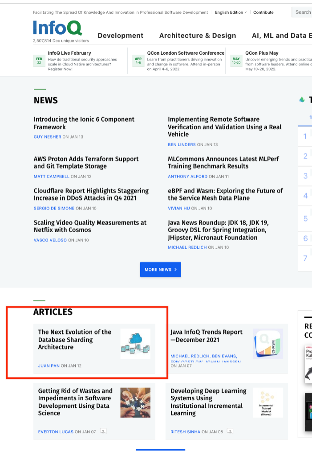Open the AI, ML and Data menu
312x451 pixels.
282,35
